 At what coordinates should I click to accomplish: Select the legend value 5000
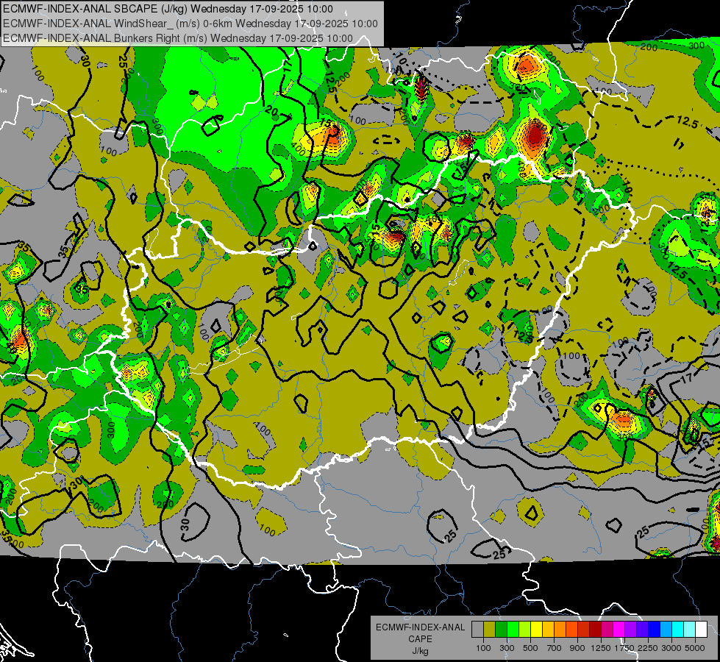point(695,648)
